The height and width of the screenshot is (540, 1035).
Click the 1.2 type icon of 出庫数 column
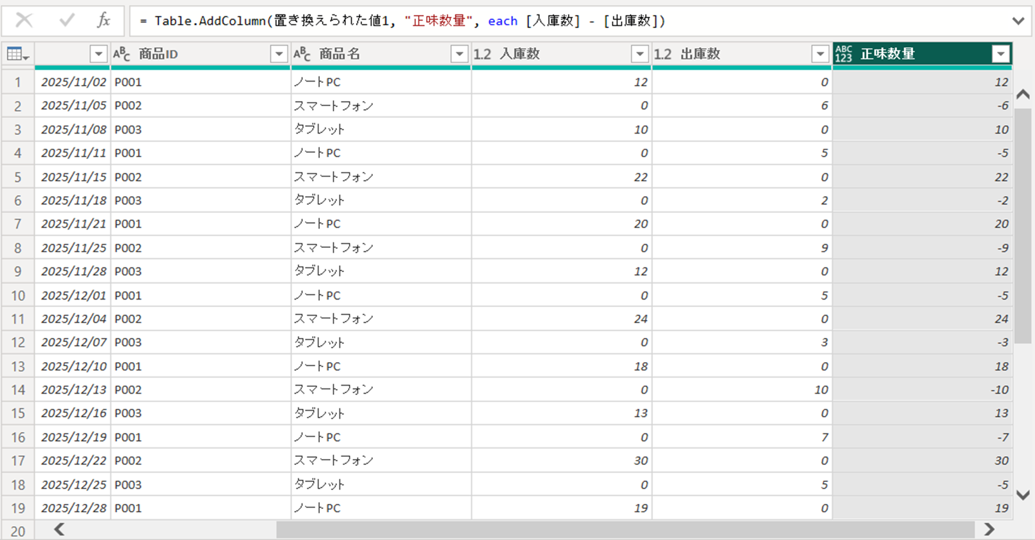click(663, 54)
